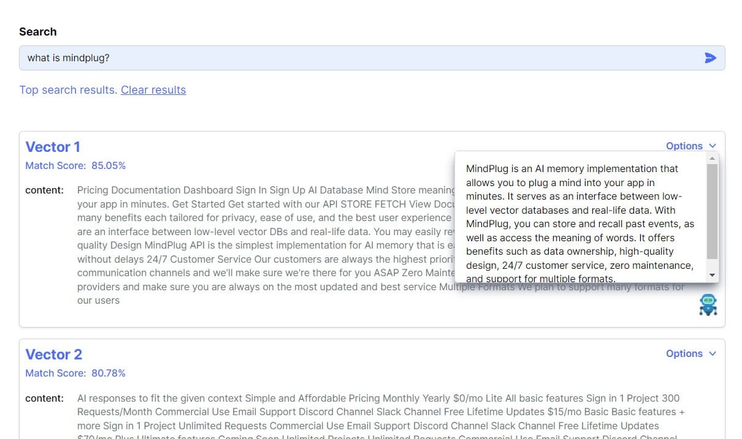This screenshot has width=742, height=439.
Task: Click the Vector 1 heading
Action: tap(53, 147)
